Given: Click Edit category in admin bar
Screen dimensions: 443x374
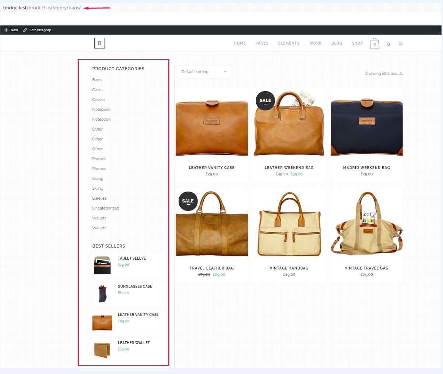Looking at the screenshot, I should [x=37, y=30].
